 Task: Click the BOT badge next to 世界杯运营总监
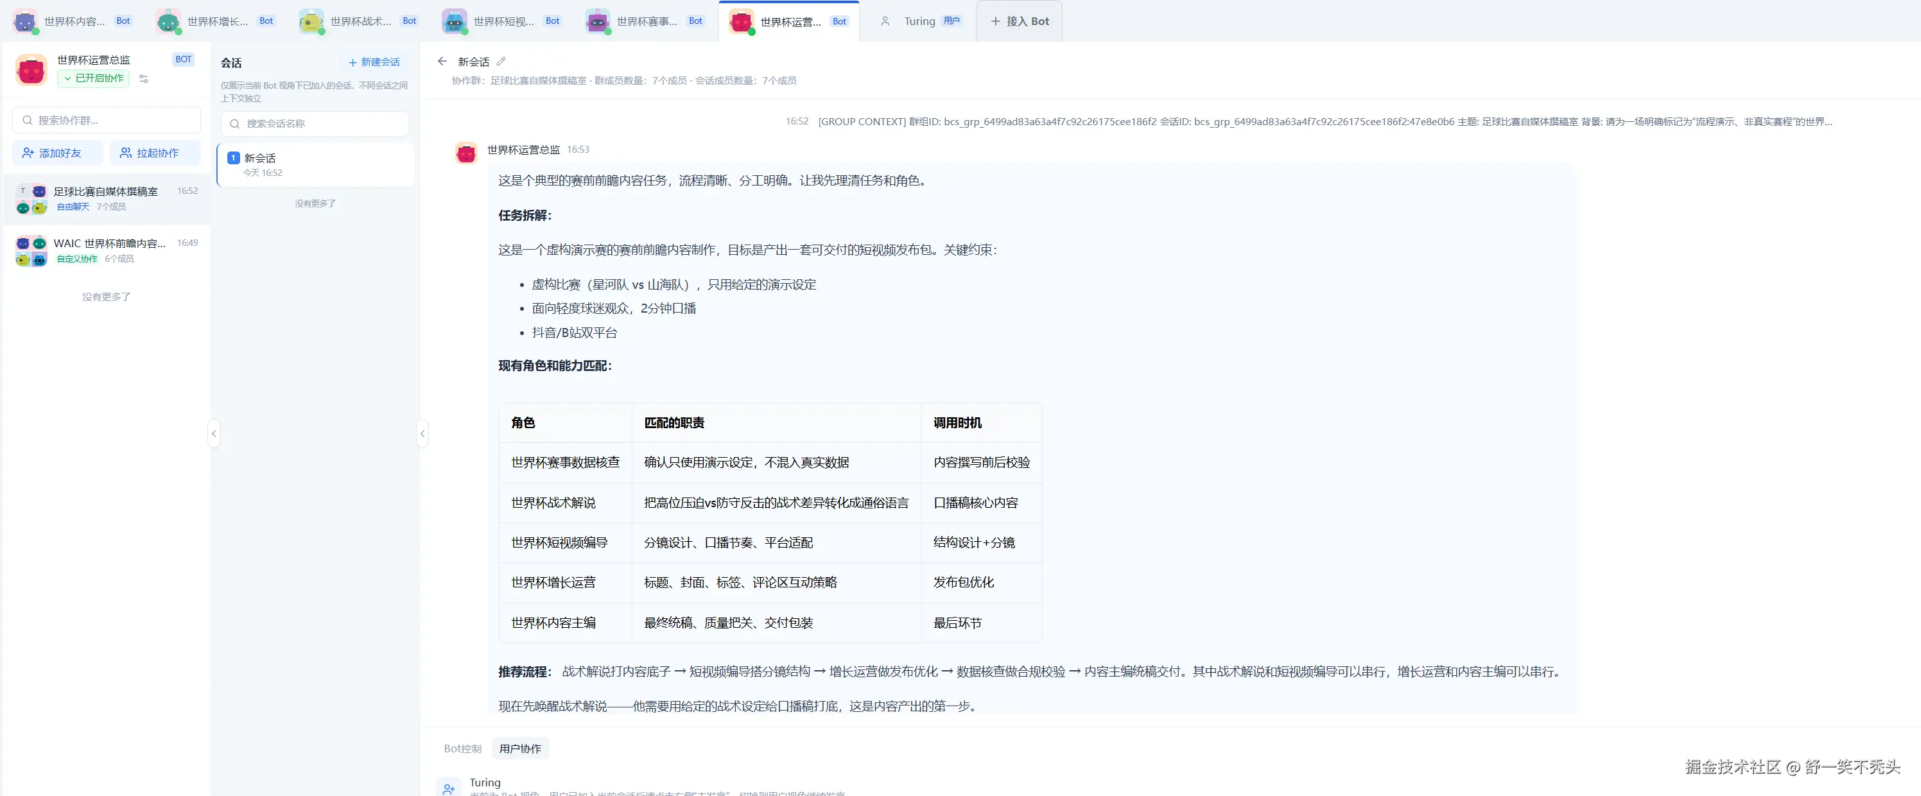(x=184, y=60)
